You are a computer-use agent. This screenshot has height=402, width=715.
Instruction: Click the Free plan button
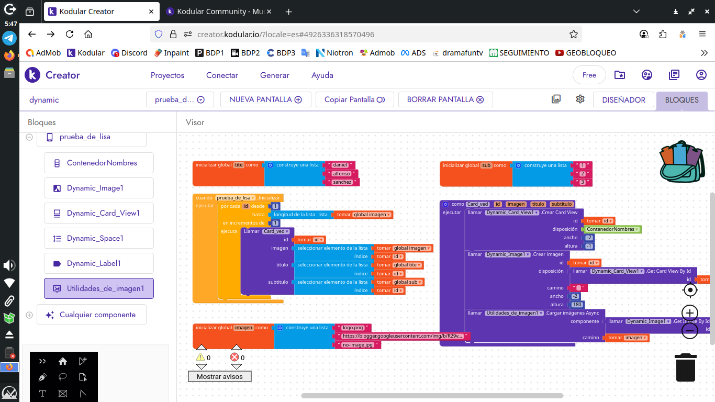[x=589, y=75]
